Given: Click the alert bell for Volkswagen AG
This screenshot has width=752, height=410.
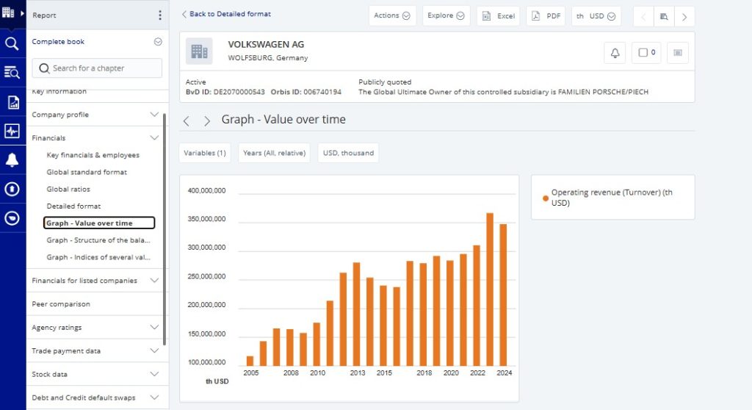Looking at the screenshot, I should click(615, 53).
